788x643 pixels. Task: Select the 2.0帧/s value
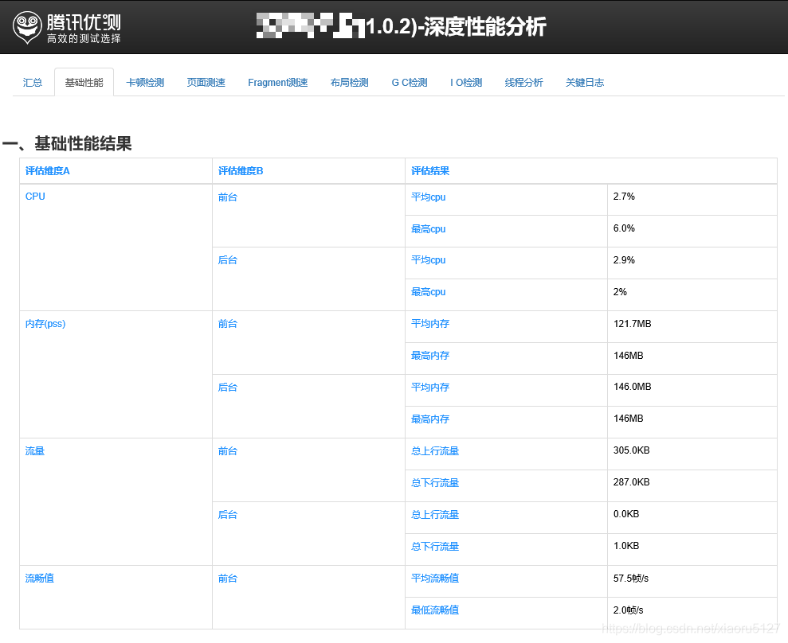(628, 610)
